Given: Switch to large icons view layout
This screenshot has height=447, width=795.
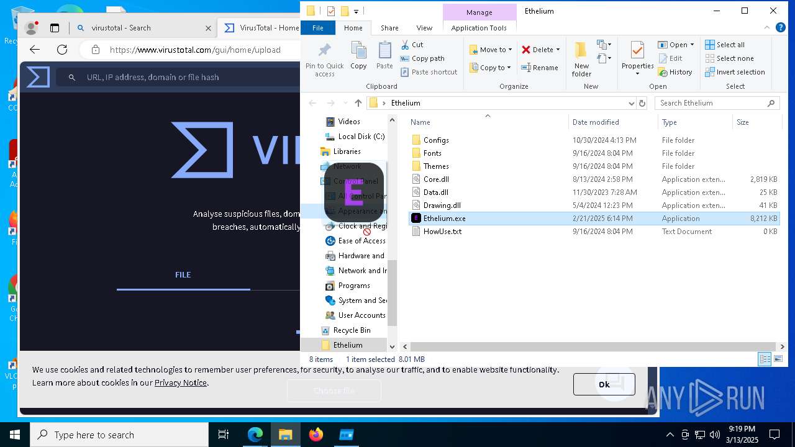Looking at the screenshot, I should click(778, 359).
